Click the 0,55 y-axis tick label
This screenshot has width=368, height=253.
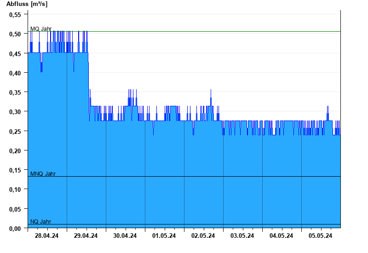pyautogui.click(x=16, y=15)
